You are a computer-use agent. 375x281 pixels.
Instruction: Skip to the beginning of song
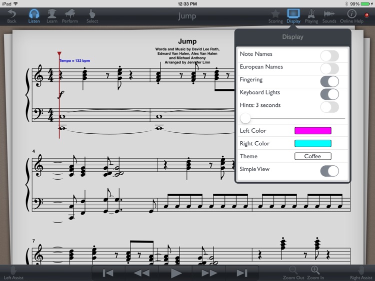pos(108,273)
